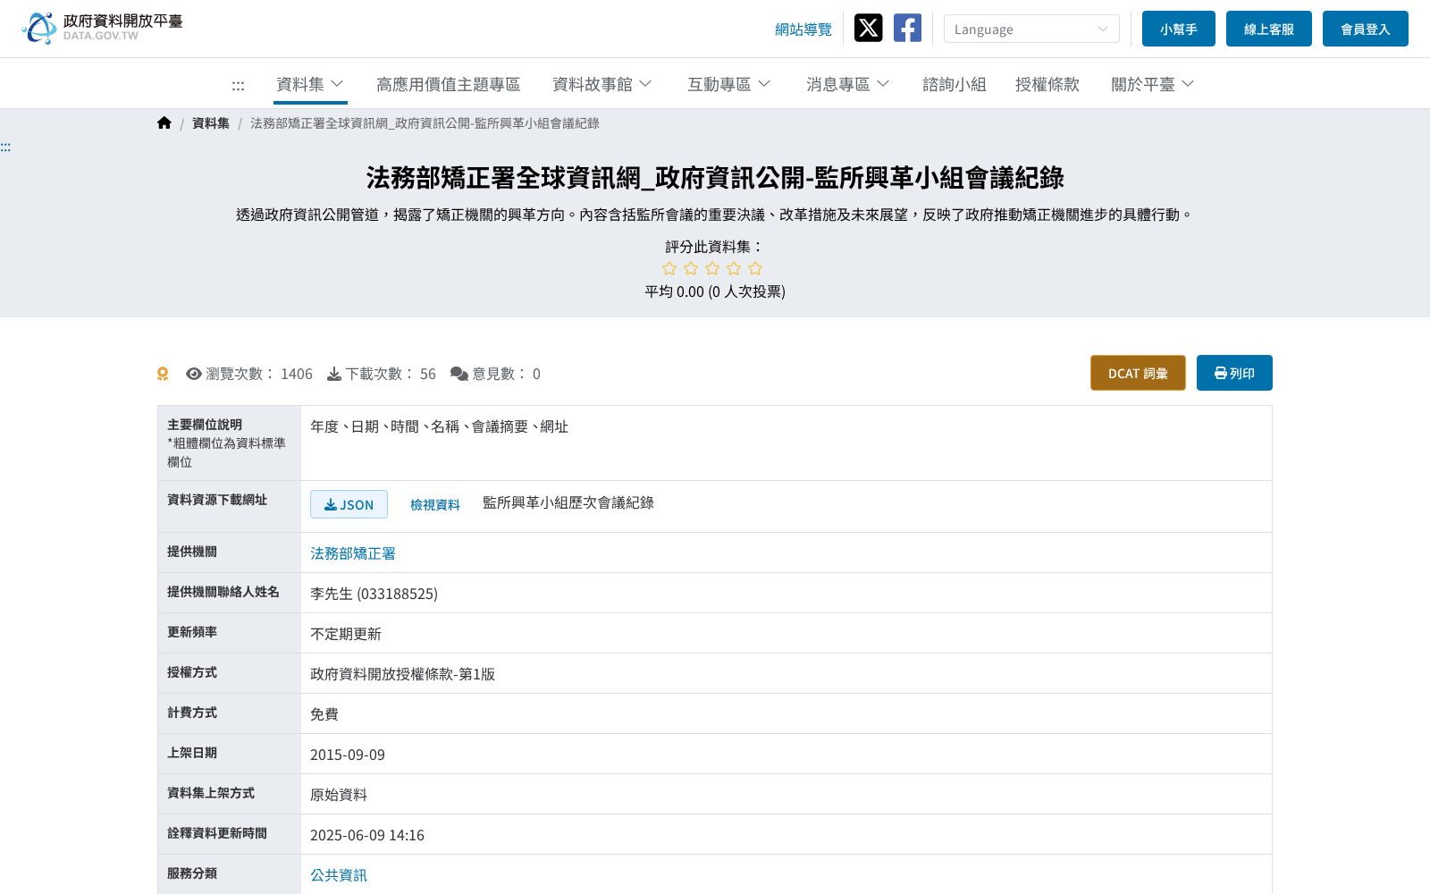1430x894 pixels.
Task: Download the JSON resource
Action: click(x=349, y=504)
